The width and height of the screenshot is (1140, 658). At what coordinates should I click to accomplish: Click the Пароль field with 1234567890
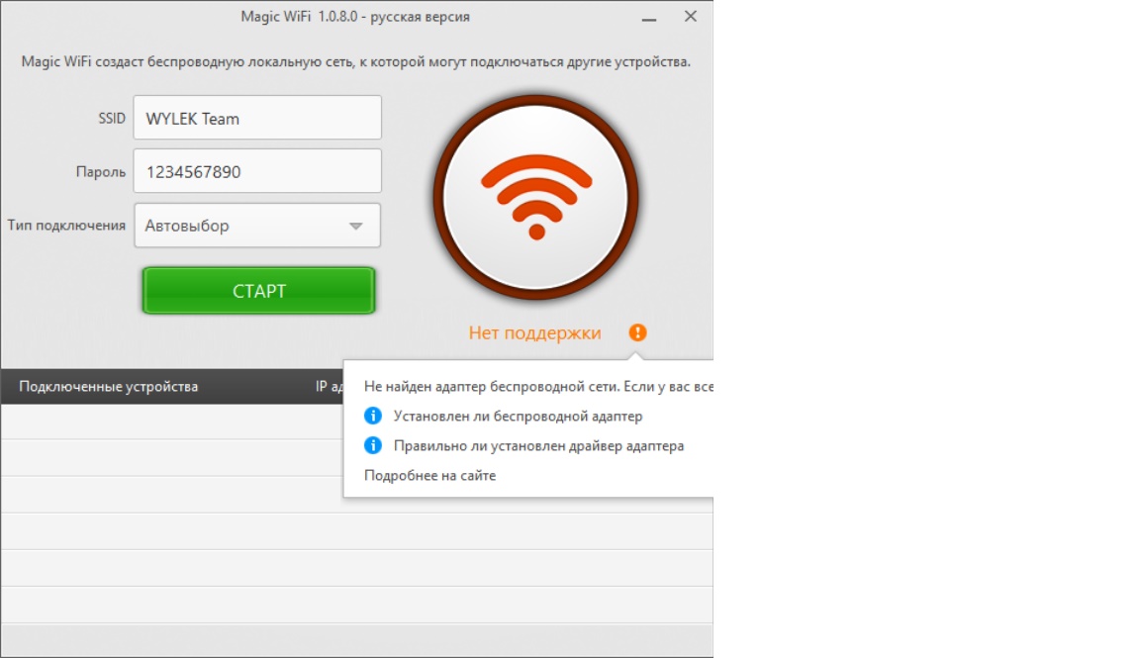(257, 171)
